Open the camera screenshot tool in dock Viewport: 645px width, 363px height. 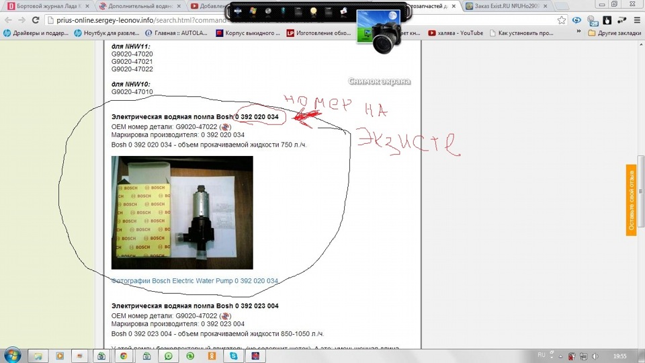click(380, 32)
